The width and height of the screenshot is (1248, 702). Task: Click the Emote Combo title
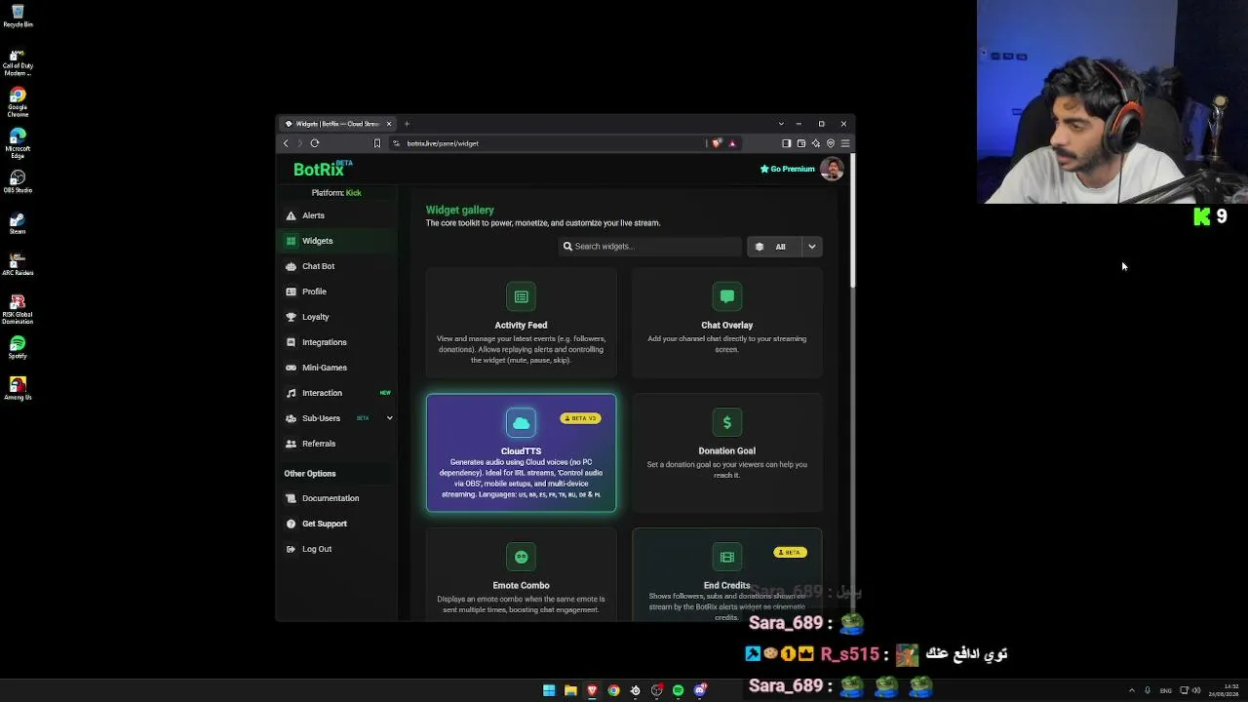[x=521, y=585]
